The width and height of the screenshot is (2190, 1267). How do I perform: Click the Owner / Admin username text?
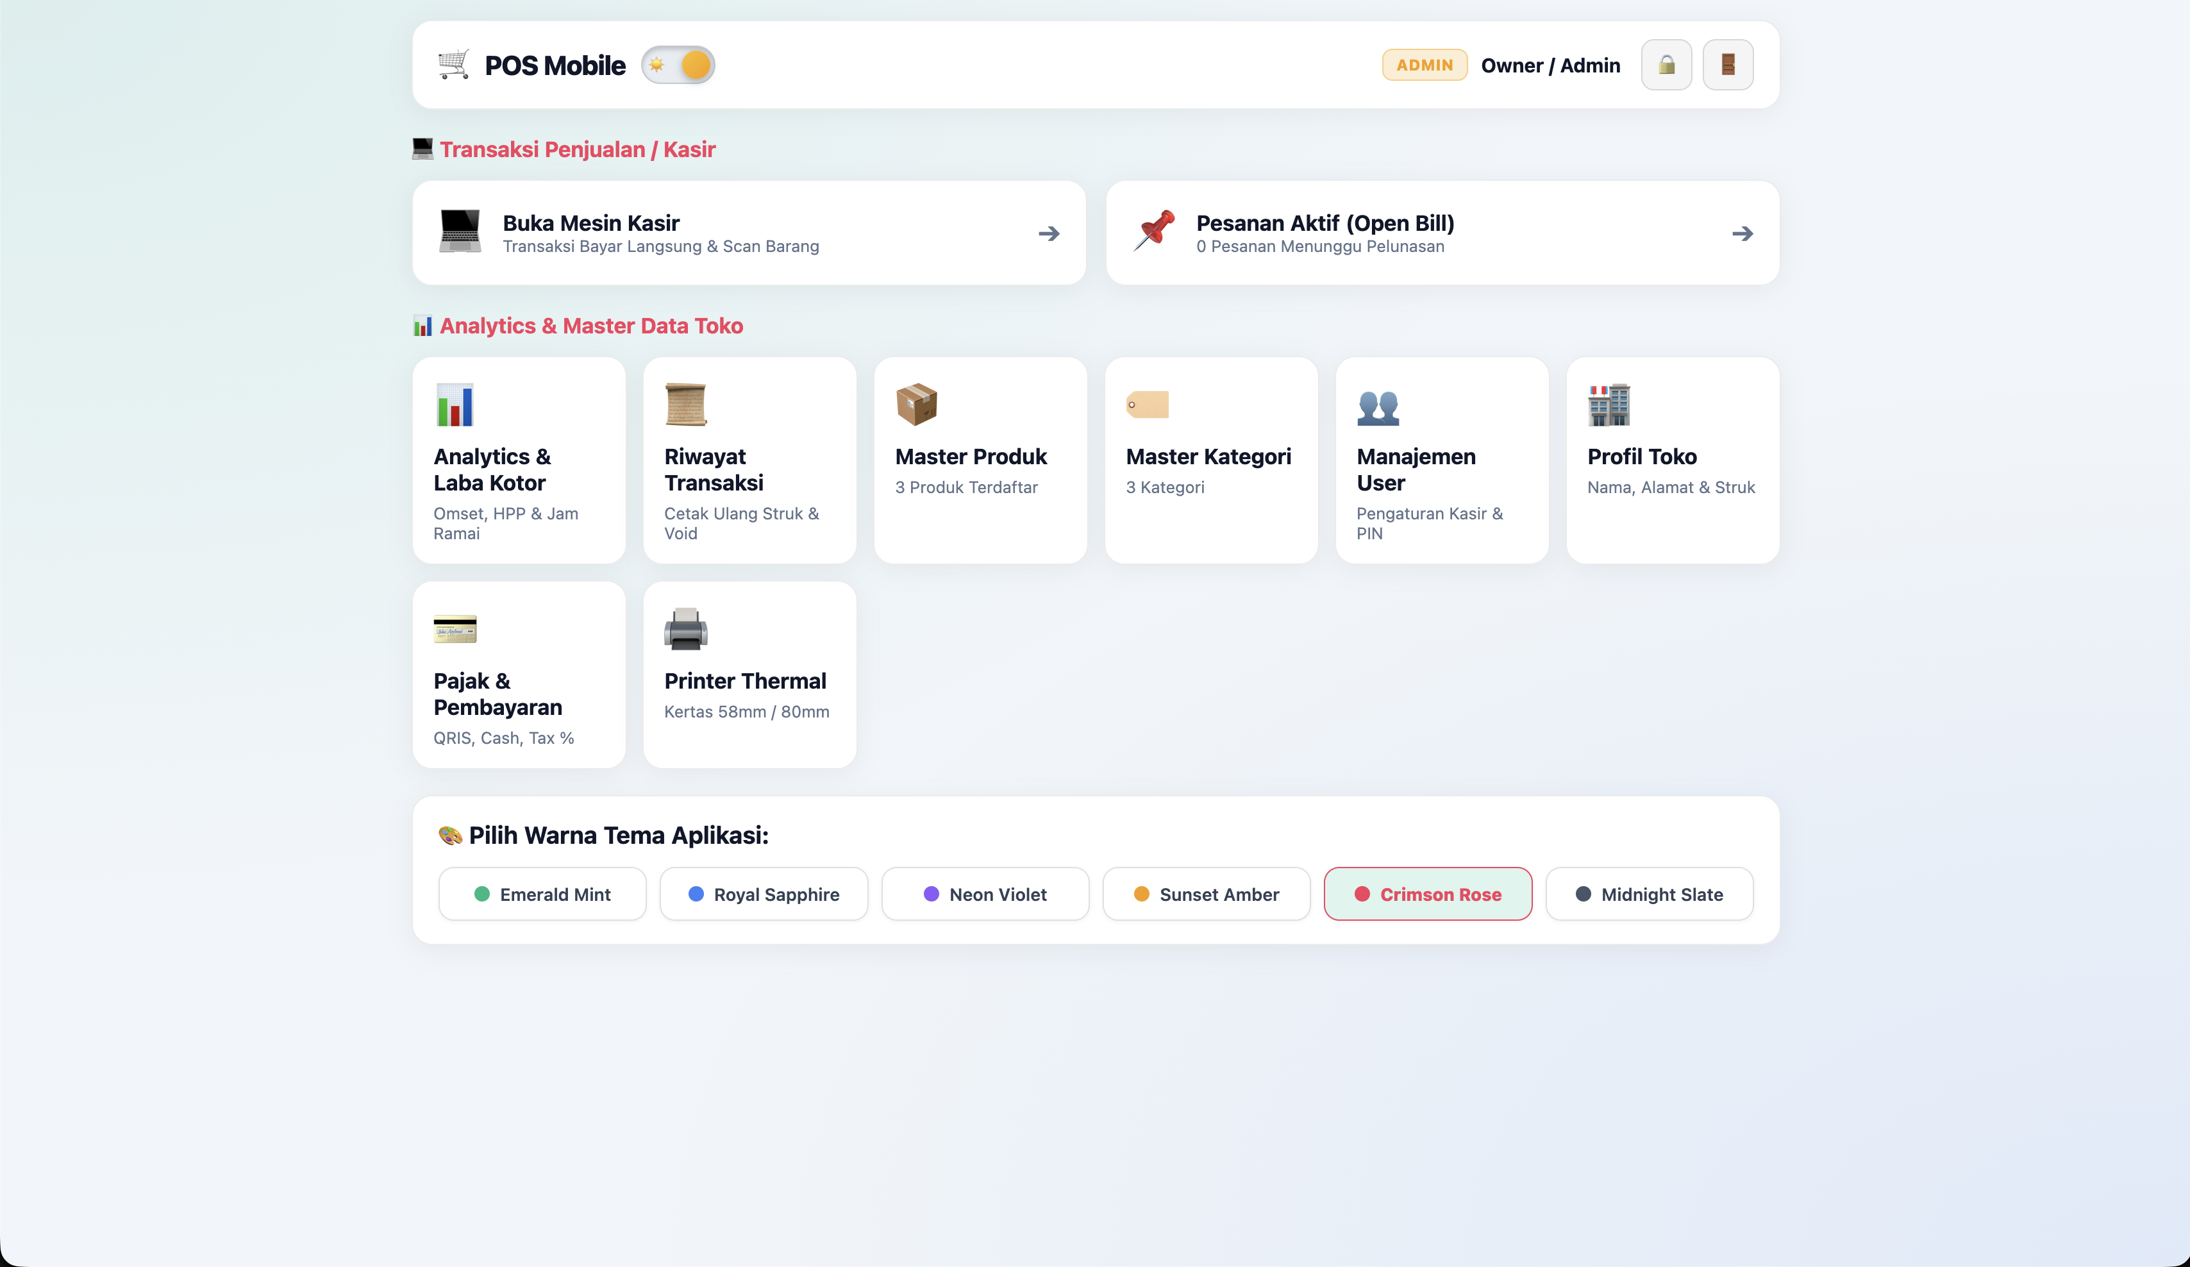[1550, 65]
